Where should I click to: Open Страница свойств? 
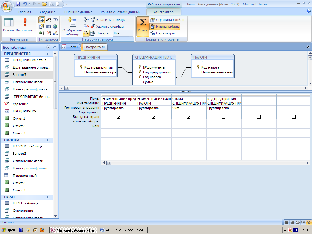(168, 20)
